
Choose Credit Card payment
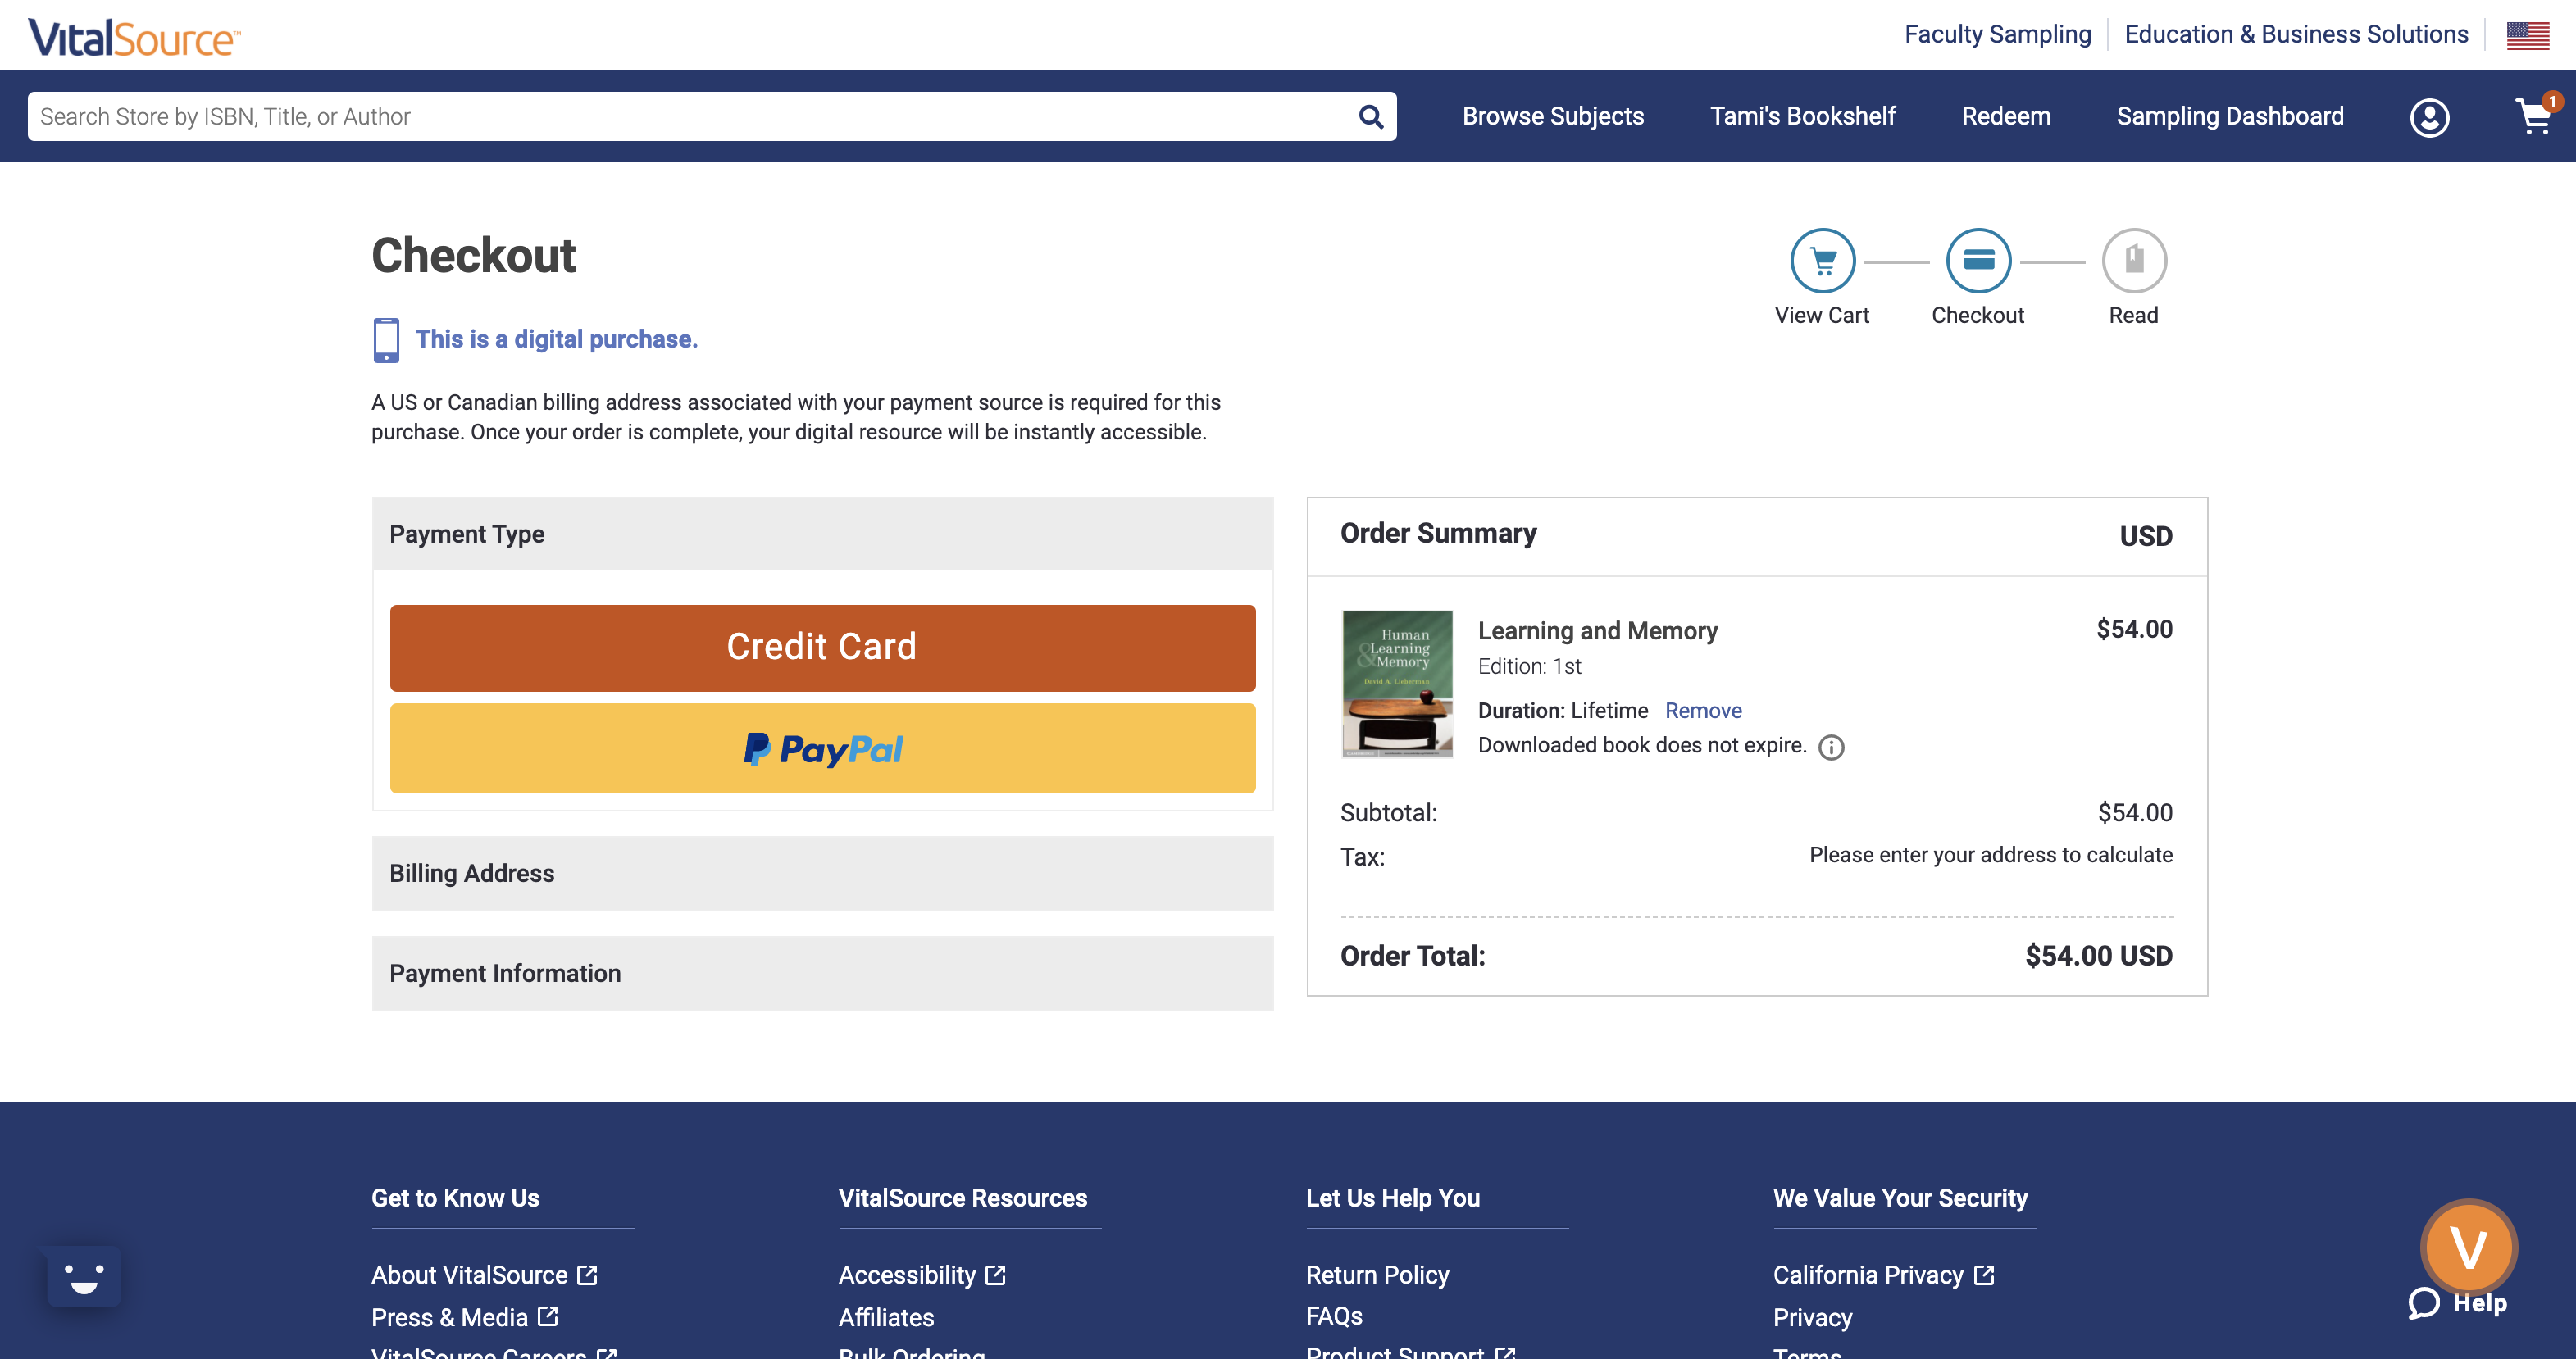click(x=822, y=648)
